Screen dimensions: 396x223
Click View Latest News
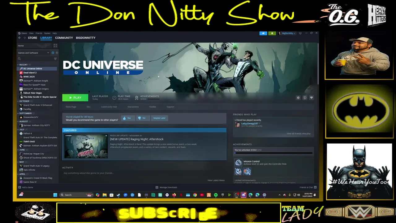click(x=216, y=180)
